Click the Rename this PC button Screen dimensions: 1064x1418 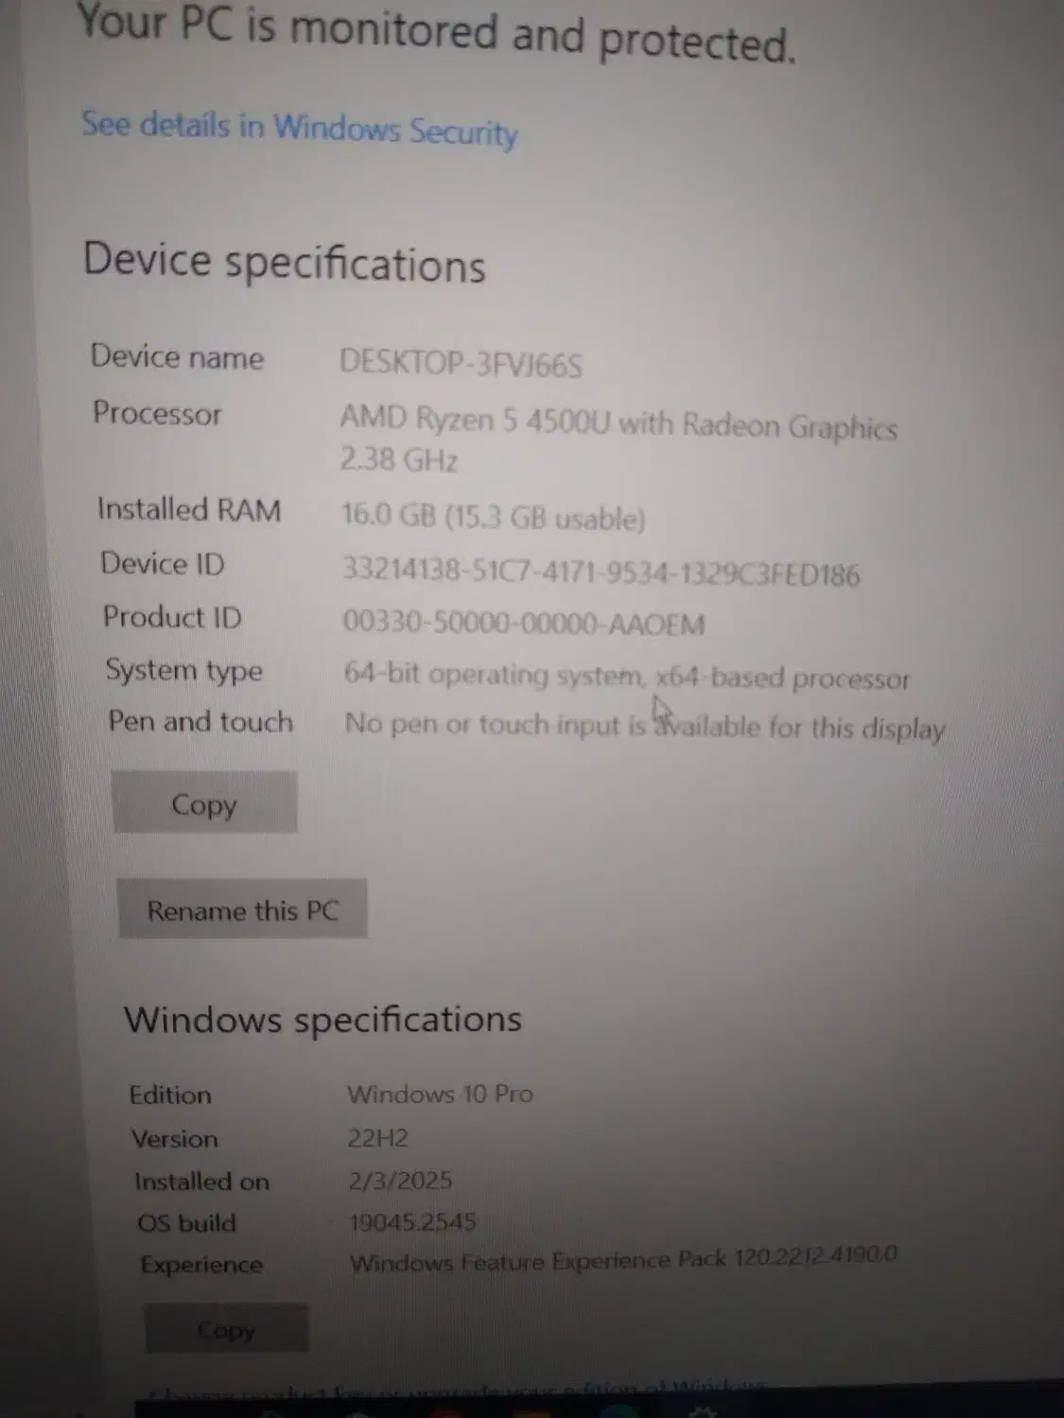pos(242,909)
